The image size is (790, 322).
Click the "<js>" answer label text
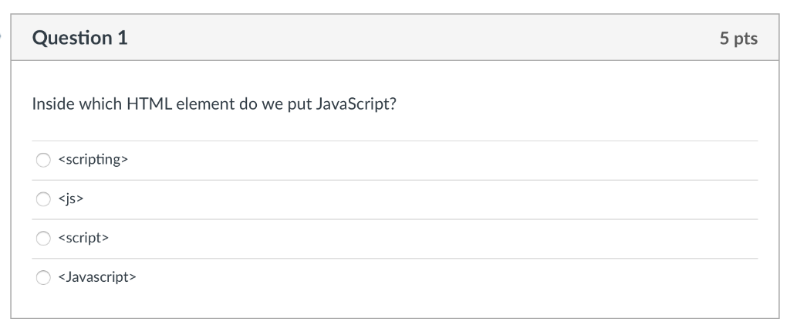click(x=71, y=199)
